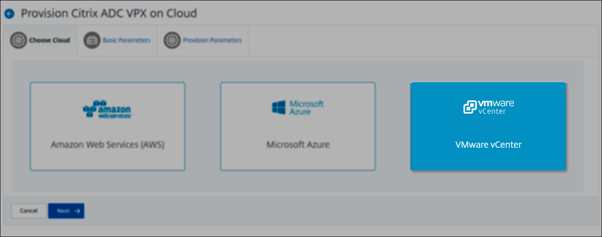Select the Amazon Web Services (AWS) card
This screenshot has height=237, width=602.
pyautogui.click(x=108, y=126)
